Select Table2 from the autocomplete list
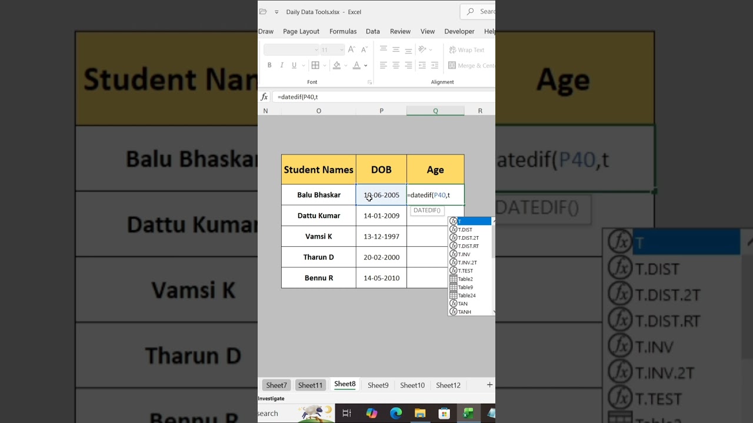The height and width of the screenshot is (423, 753). coord(470,279)
